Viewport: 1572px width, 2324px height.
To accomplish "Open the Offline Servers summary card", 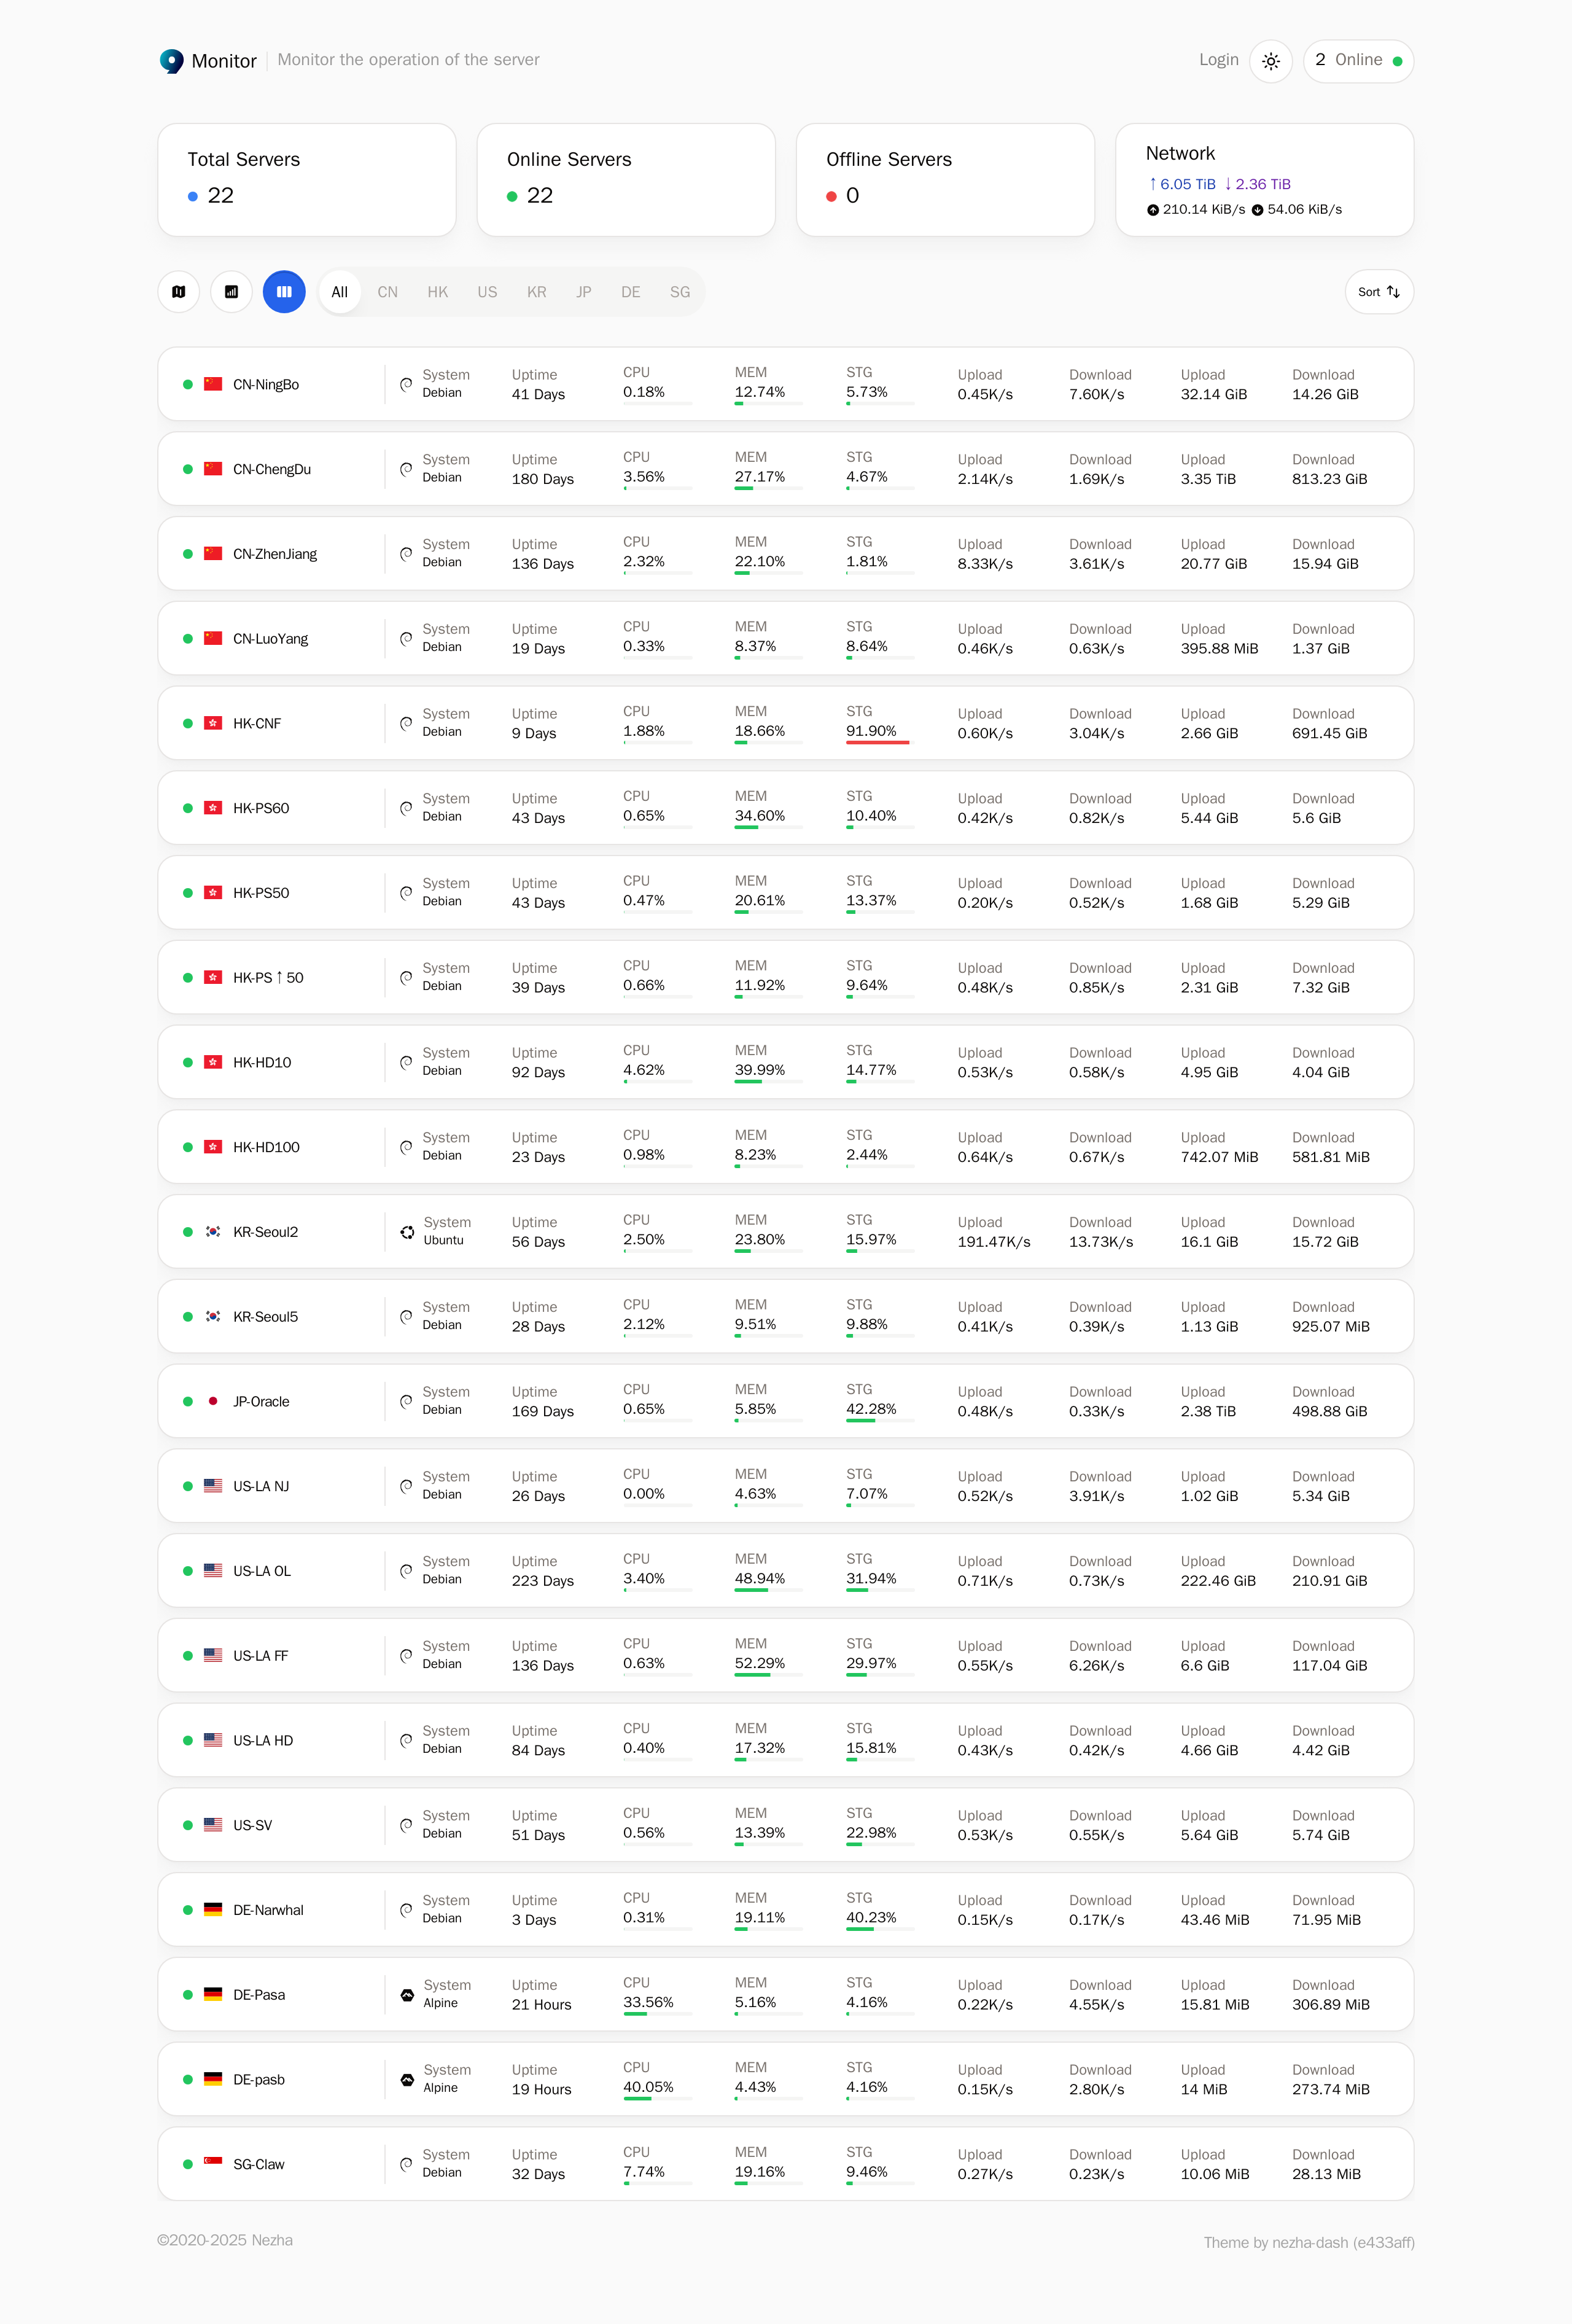I will click(x=944, y=180).
